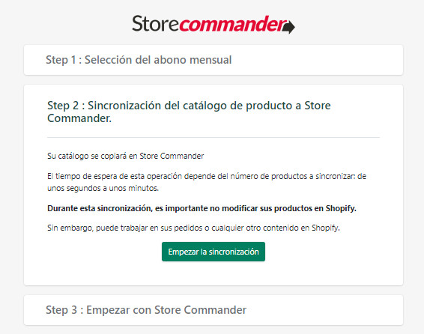
Task: Click the divider line below Step 2 heading
Action: tap(213, 137)
